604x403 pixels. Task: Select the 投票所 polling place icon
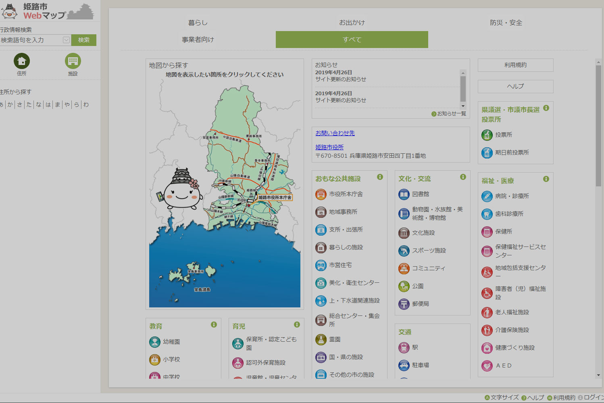(x=487, y=135)
